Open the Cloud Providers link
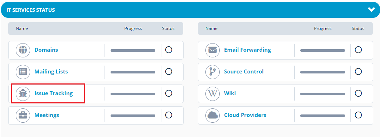The height and width of the screenshot is (138, 384). point(245,115)
